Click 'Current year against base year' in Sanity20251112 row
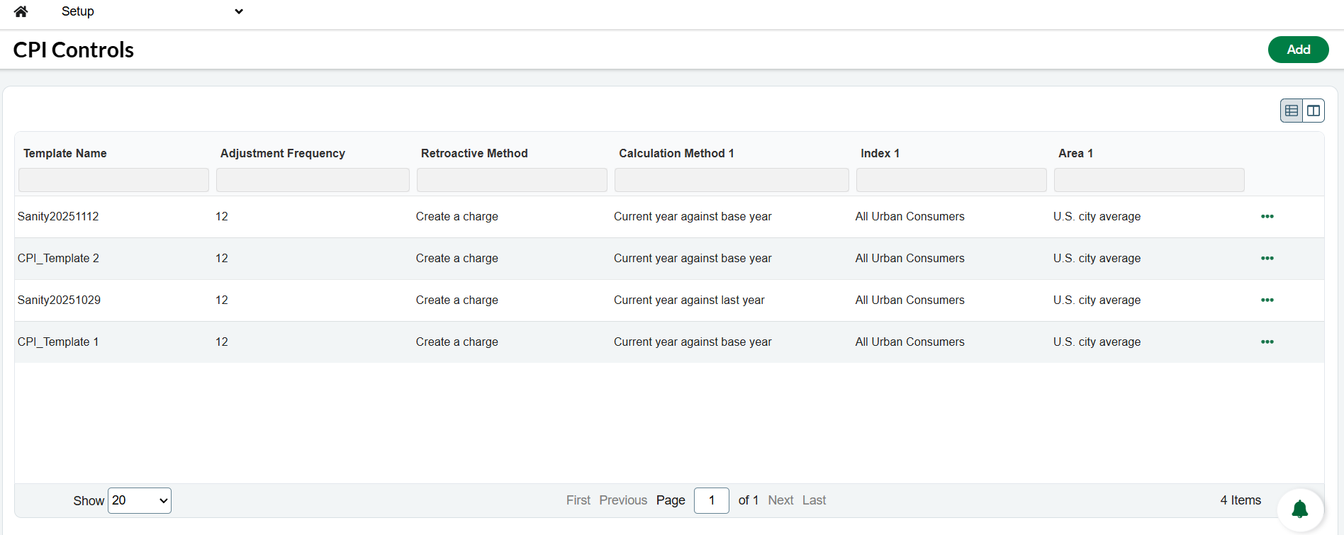The height and width of the screenshot is (535, 1344). 693,216
